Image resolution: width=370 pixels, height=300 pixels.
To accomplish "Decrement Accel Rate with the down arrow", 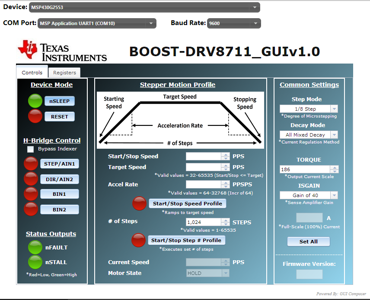I will click(226, 186).
